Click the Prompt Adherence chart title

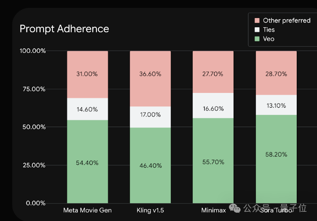coord(65,29)
